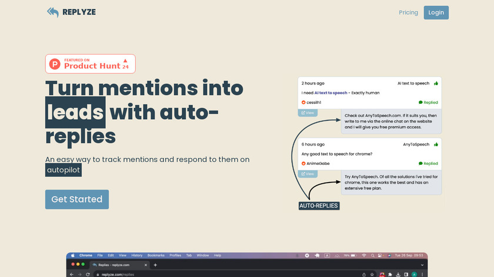Open the Help menu in the macOS menu bar
Screen dimensions: 494x277
[x=218, y=255]
